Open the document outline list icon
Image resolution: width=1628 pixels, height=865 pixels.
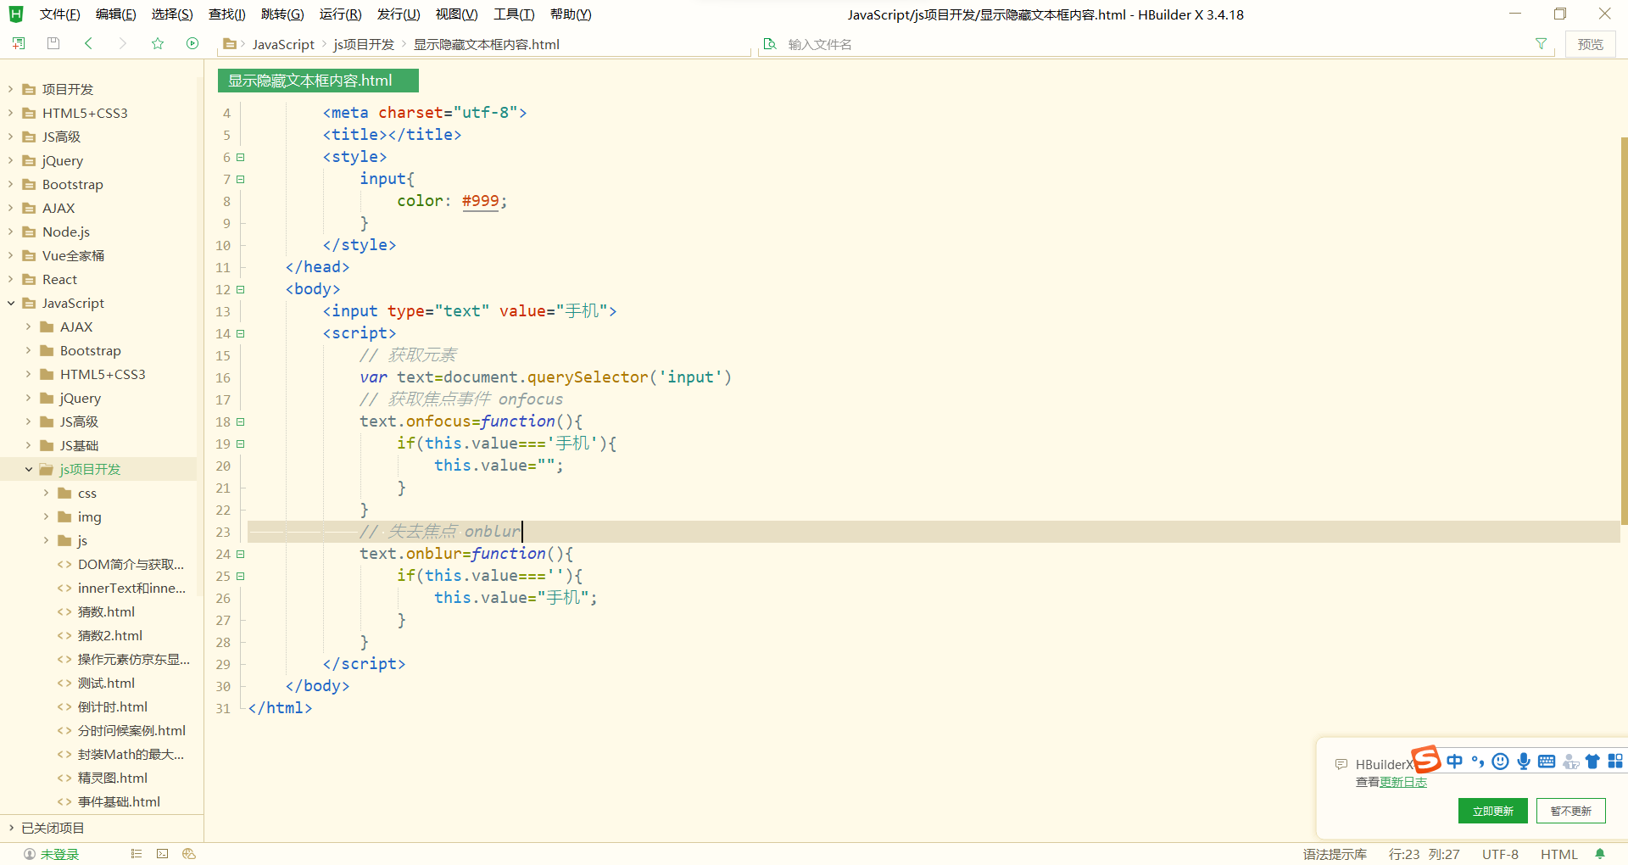137,854
